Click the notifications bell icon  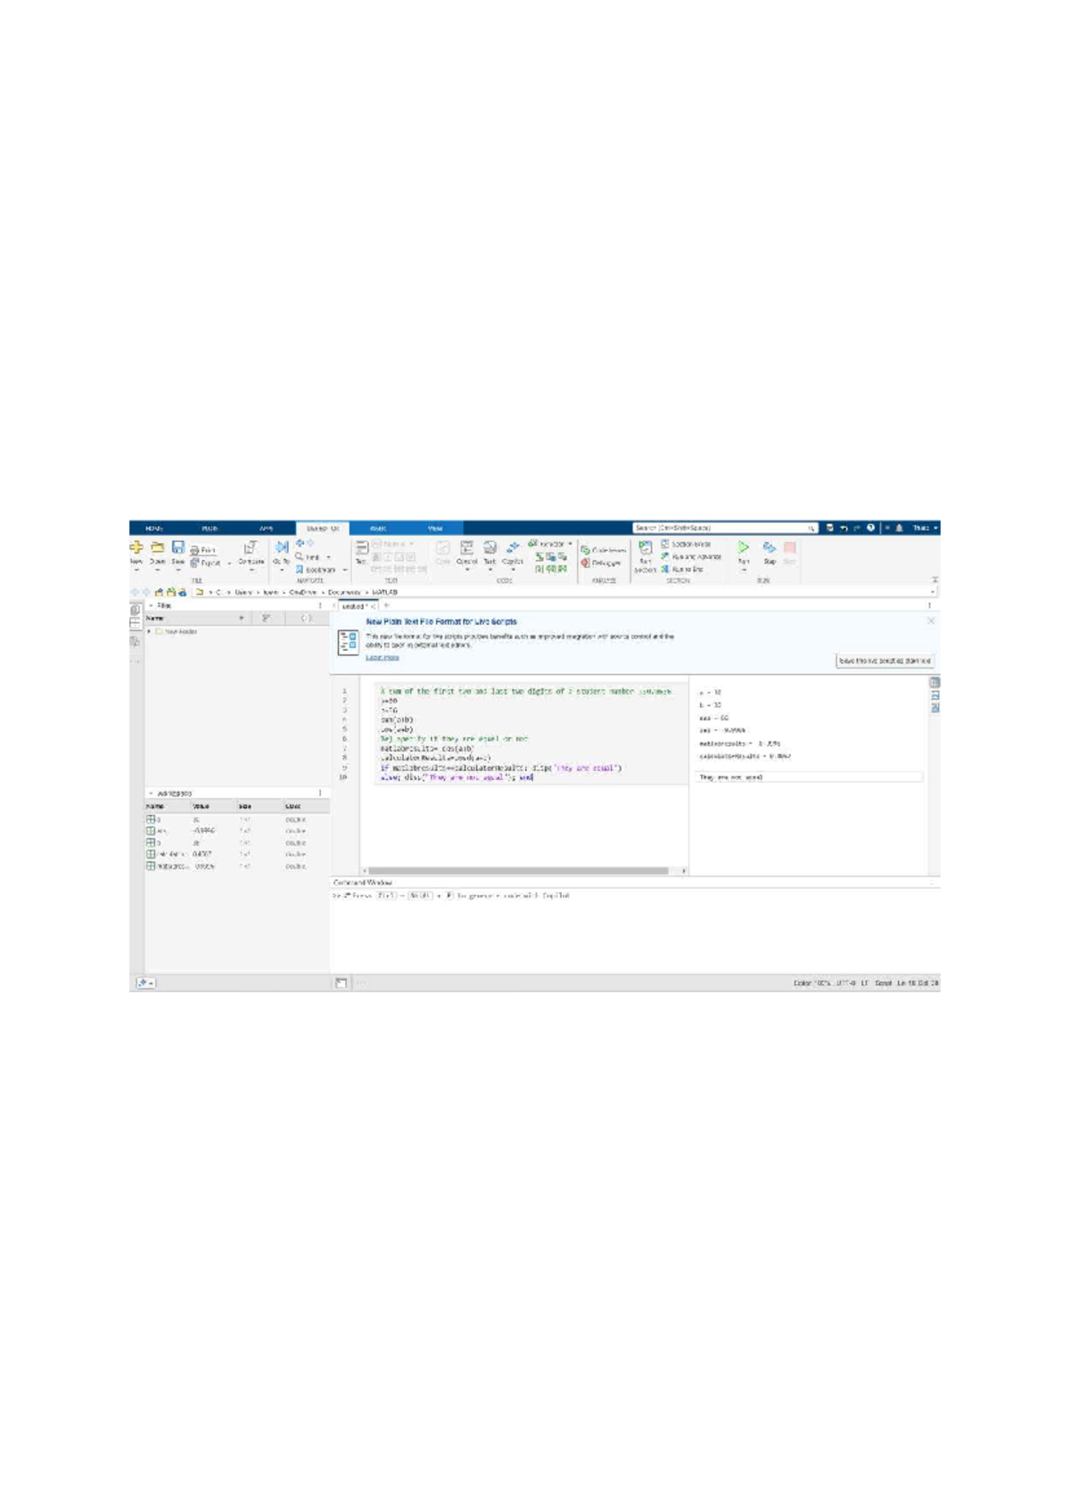(x=899, y=528)
